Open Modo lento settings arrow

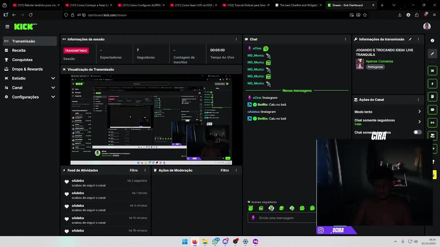tap(419, 111)
